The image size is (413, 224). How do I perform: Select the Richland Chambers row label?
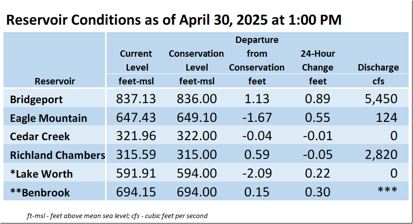(57, 155)
